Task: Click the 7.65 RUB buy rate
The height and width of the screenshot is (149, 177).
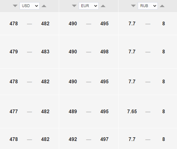Action: [x=132, y=112]
